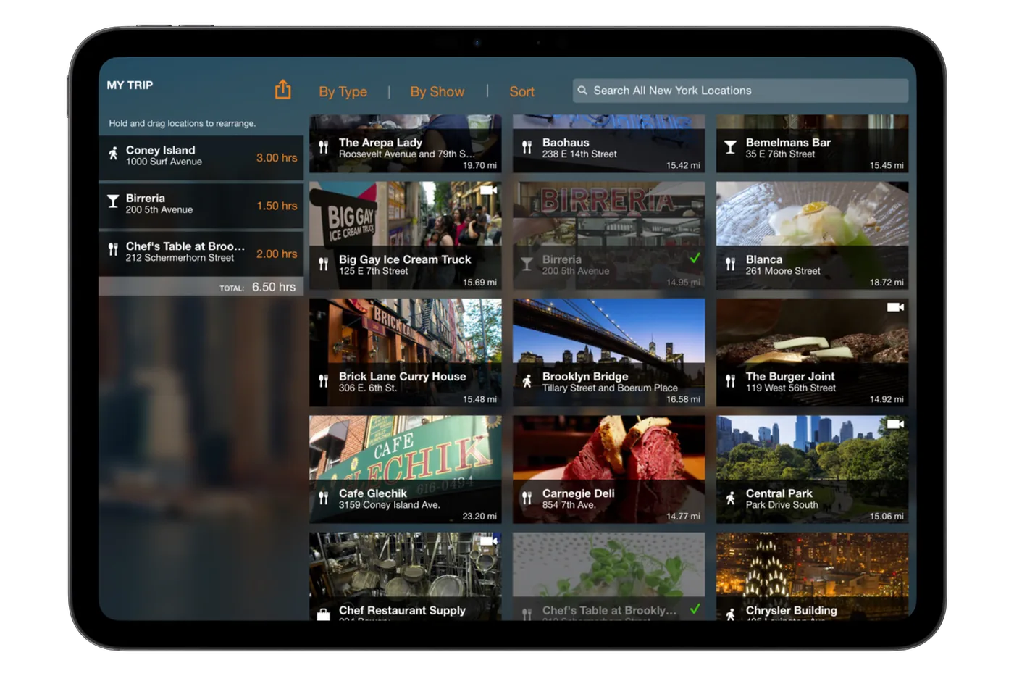Click the 23.20 mi distance on Cafe Glechik
The image size is (1014, 676).
click(479, 516)
